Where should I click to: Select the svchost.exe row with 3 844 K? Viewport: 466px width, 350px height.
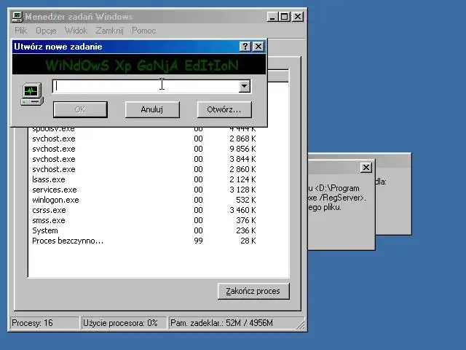coord(144,159)
